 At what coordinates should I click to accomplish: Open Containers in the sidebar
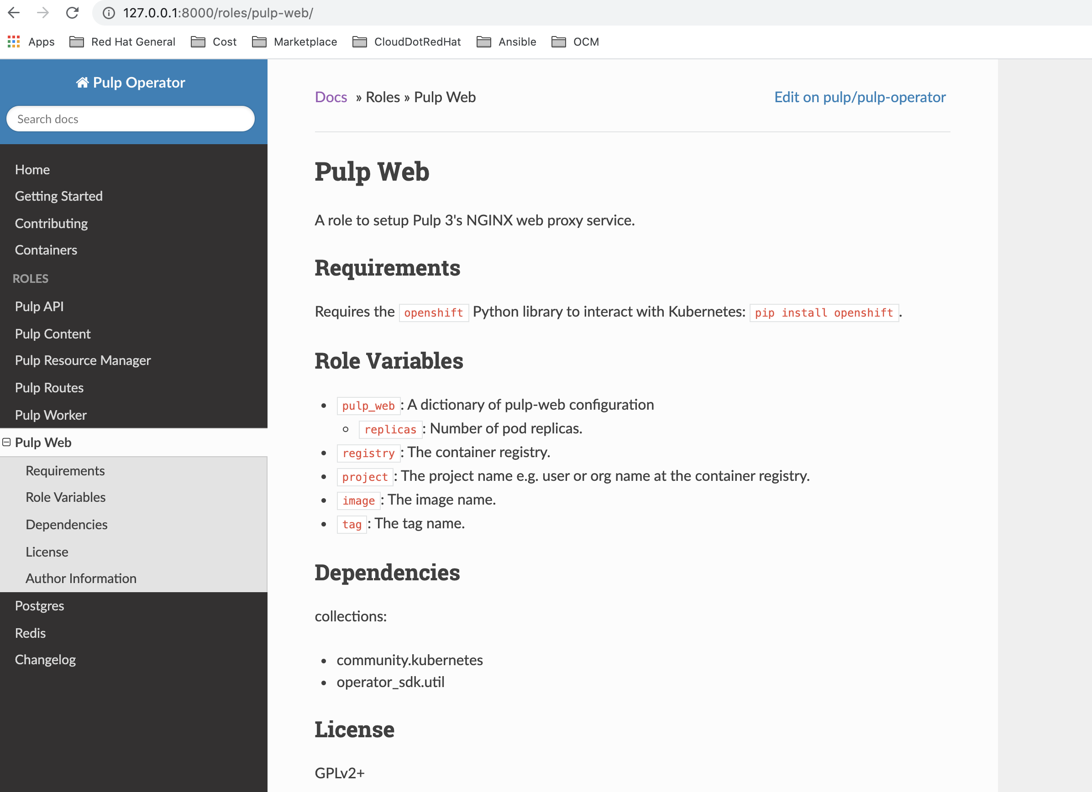point(46,250)
